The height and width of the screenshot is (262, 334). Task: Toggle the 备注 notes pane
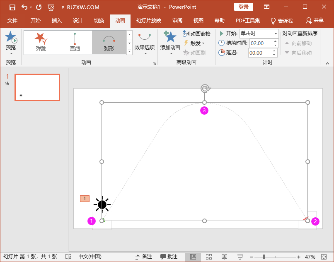tap(144, 257)
